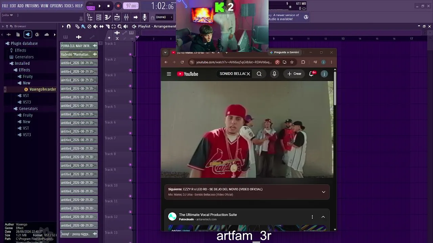Open the YouTube hamburger guide menu
This screenshot has width=433, height=243.
pos(169,74)
